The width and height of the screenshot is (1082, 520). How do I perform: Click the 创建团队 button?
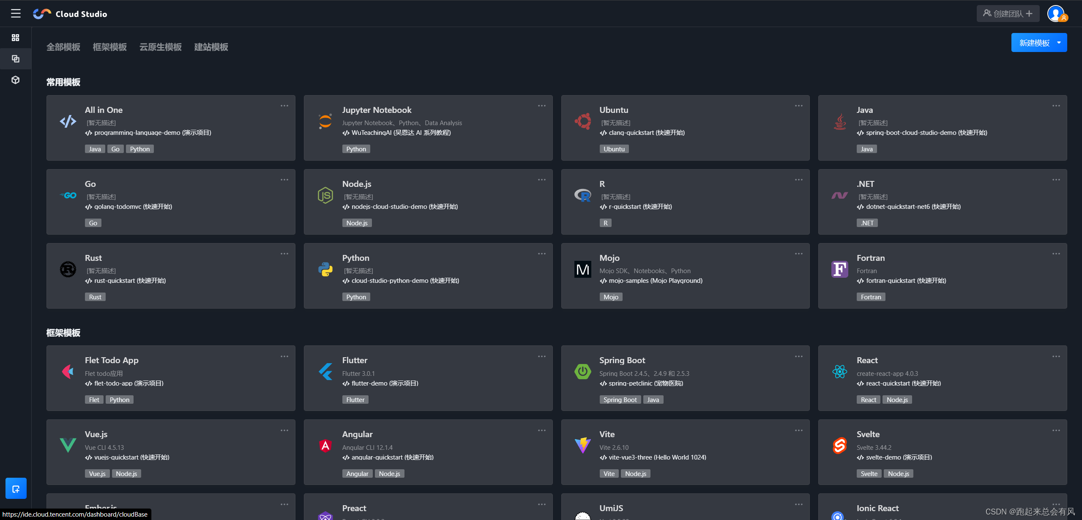(x=1008, y=14)
